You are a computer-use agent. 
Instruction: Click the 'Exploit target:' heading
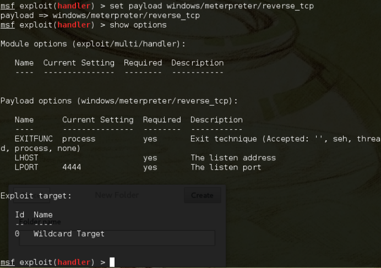36,195
